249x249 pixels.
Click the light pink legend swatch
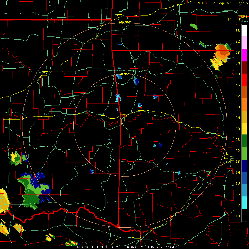[244, 42]
